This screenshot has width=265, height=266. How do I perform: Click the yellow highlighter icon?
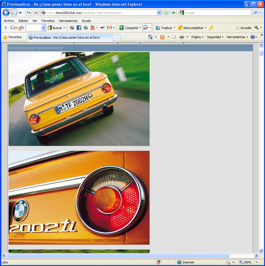coord(211,28)
